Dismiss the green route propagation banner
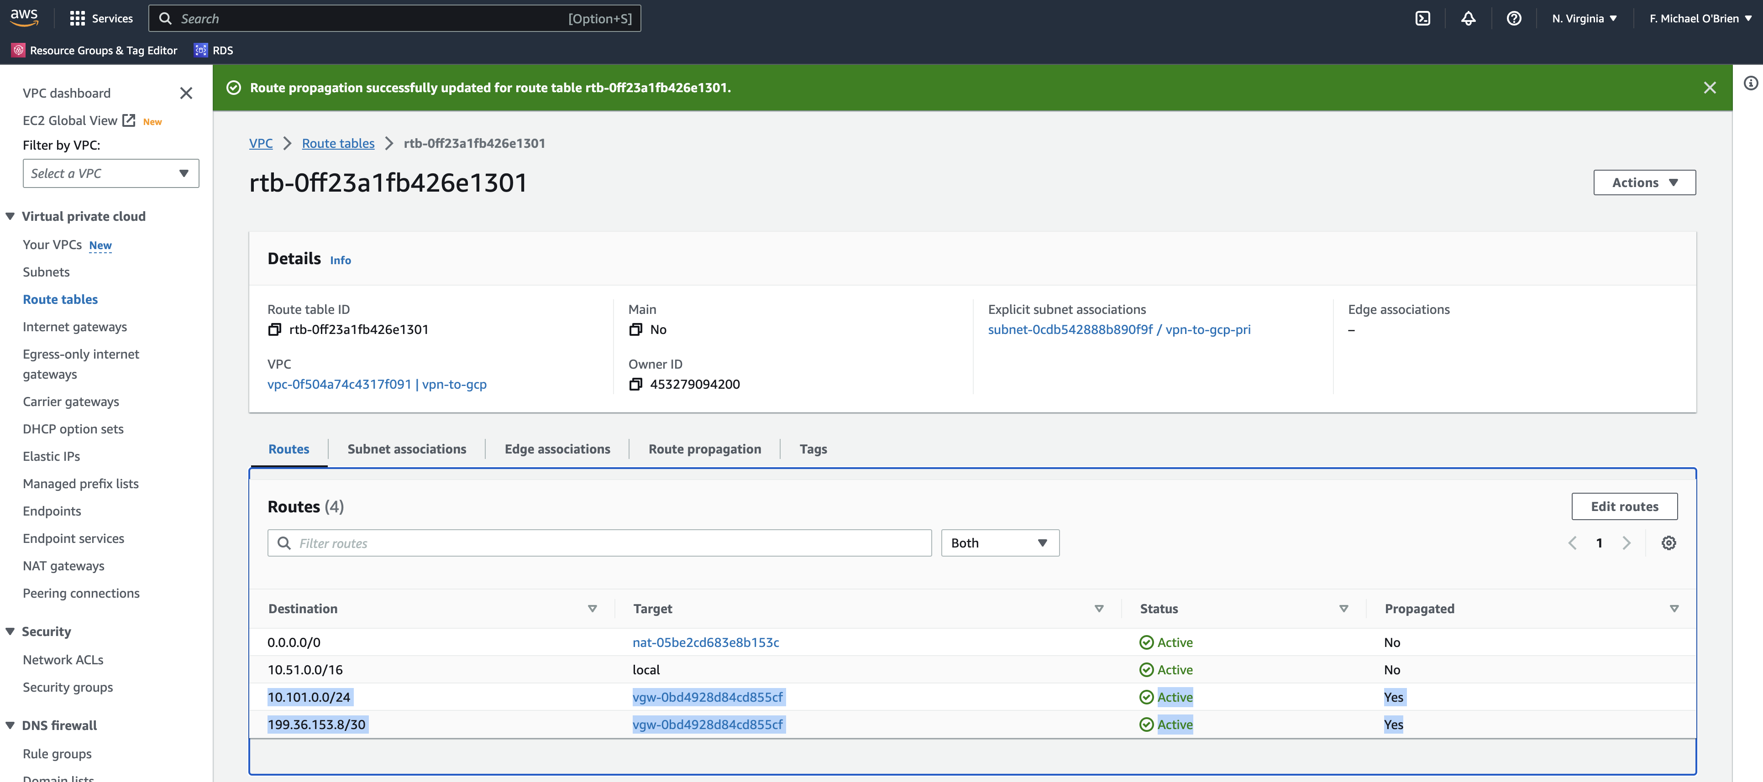Screen dimensions: 1763x782 [1711, 88]
